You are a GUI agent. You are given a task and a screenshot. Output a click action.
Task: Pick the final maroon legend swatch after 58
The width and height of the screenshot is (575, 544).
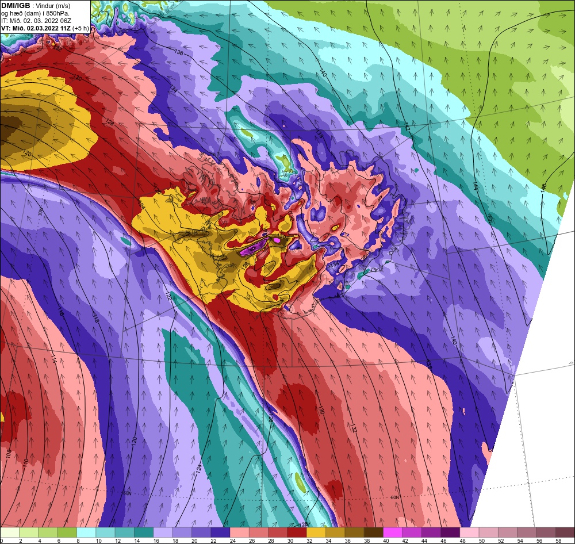[x=565, y=532]
